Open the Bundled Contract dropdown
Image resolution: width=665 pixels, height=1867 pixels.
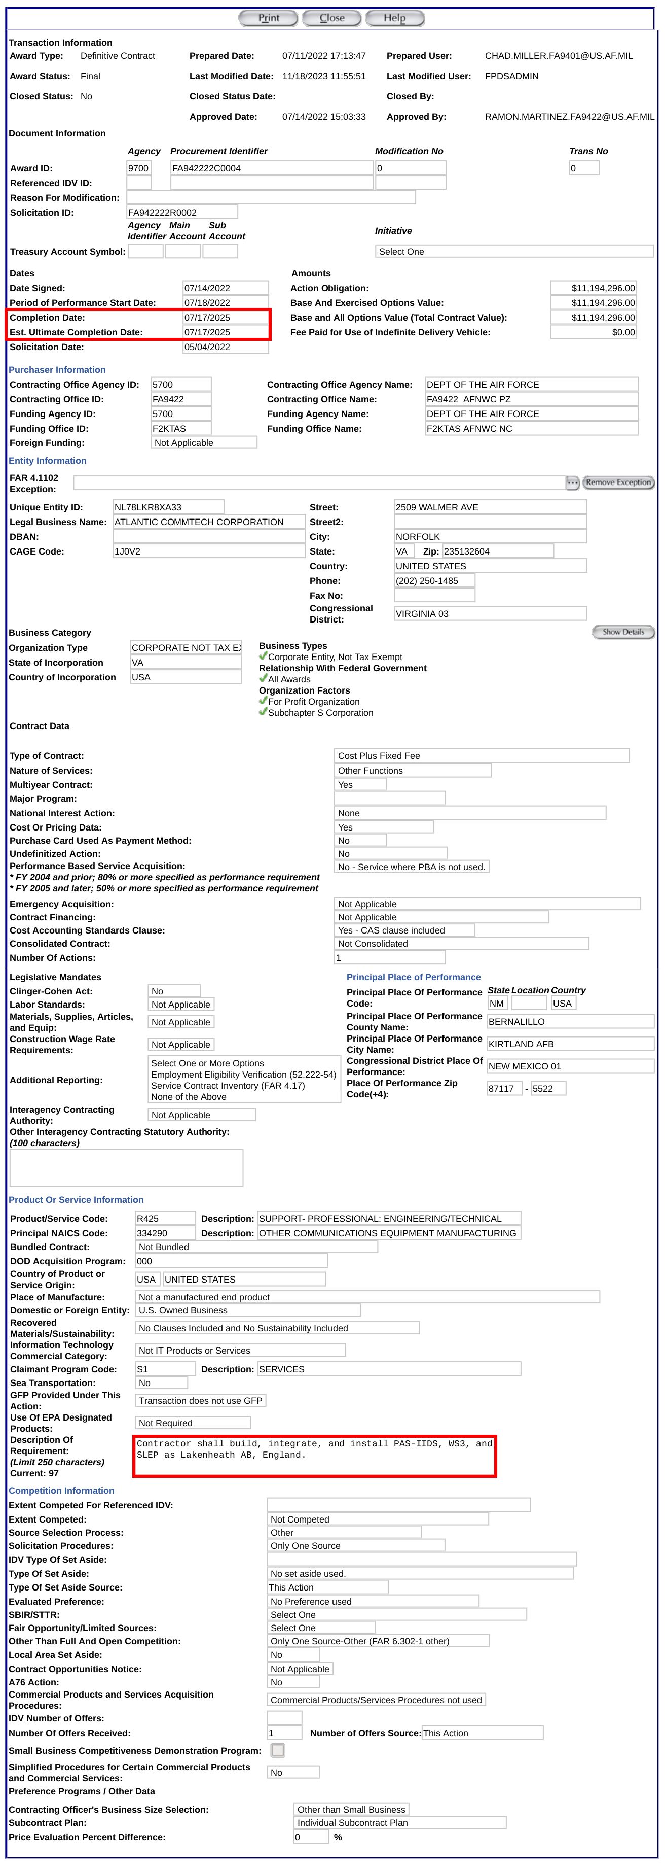coord(256,1248)
